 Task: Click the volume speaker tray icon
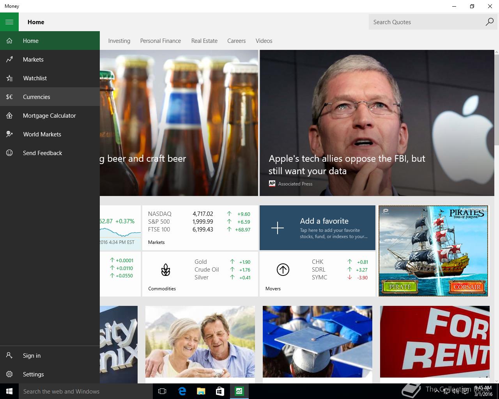pos(455,391)
